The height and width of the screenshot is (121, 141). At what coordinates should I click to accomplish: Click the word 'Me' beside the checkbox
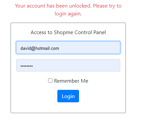coord(84,81)
